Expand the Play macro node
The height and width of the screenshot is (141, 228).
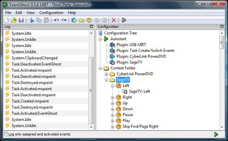[112, 121]
